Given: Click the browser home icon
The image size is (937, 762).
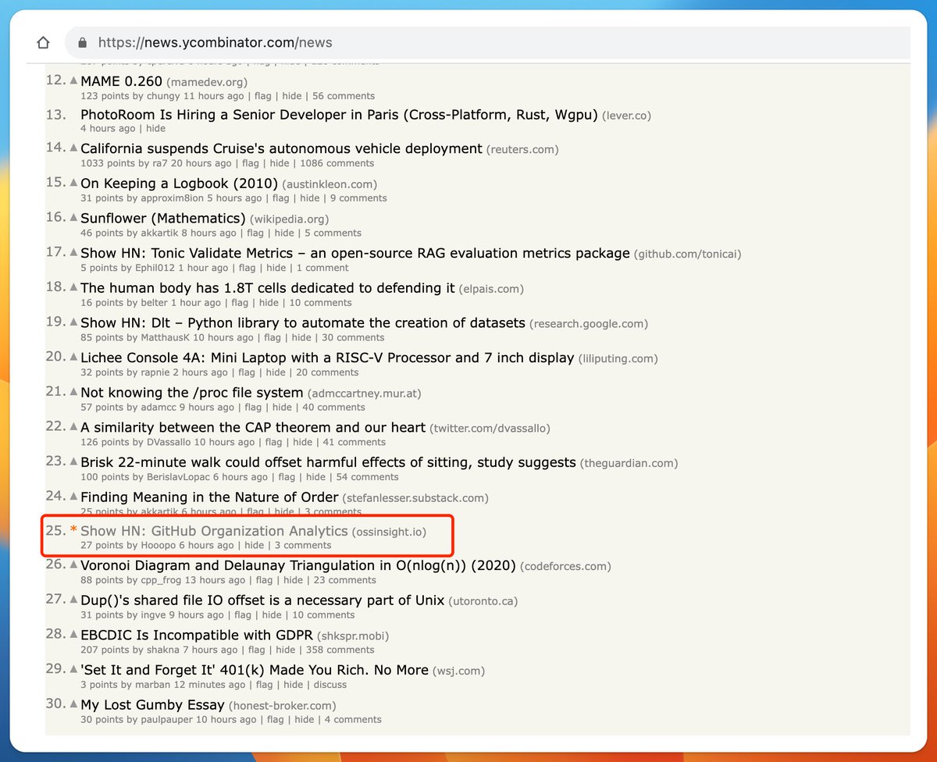Looking at the screenshot, I should click(44, 42).
